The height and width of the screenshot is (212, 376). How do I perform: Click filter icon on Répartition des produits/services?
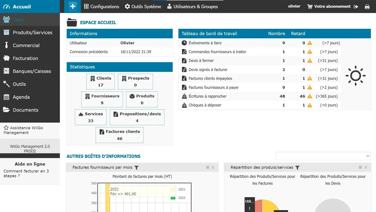click(297, 168)
